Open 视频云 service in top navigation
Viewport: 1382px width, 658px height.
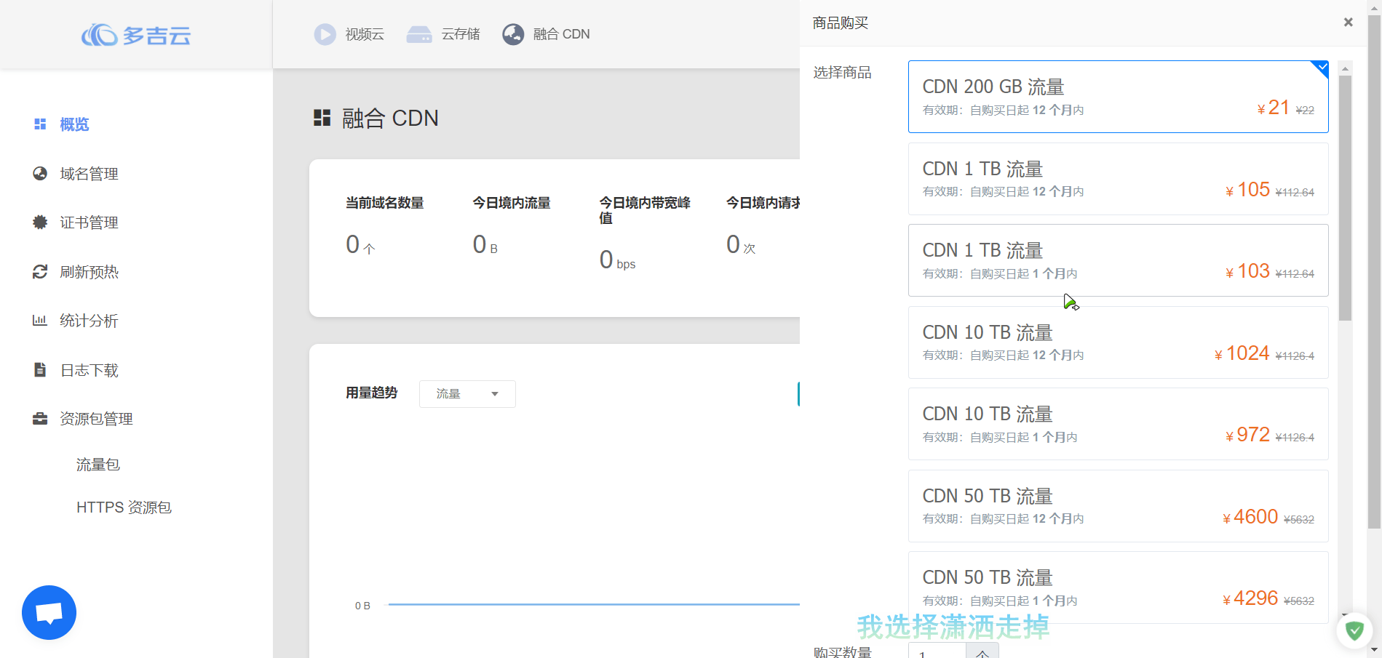pyautogui.click(x=325, y=33)
